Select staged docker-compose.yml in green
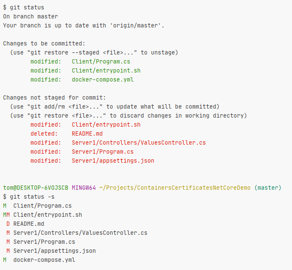292x270 pixels. point(103,79)
